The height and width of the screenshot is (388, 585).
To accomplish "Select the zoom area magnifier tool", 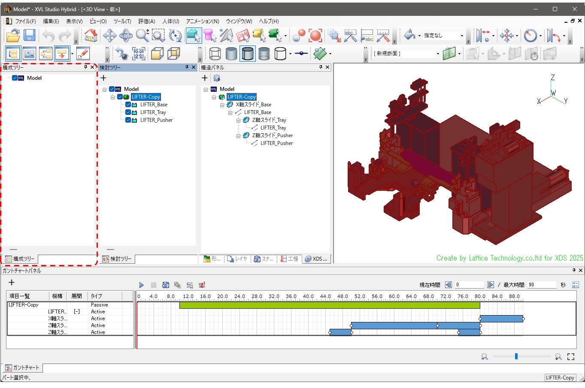I will [x=158, y=36].
